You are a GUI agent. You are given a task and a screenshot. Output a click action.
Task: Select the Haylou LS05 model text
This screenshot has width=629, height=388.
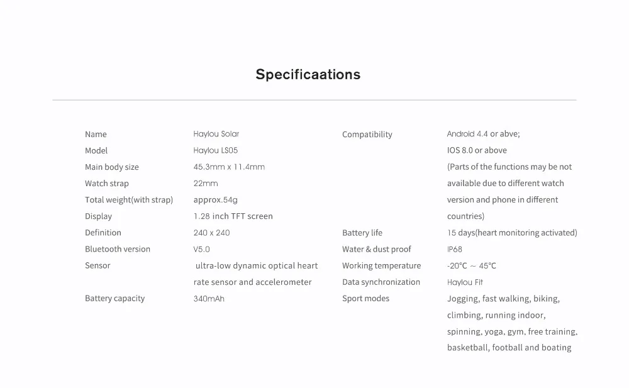click(215, 150)
